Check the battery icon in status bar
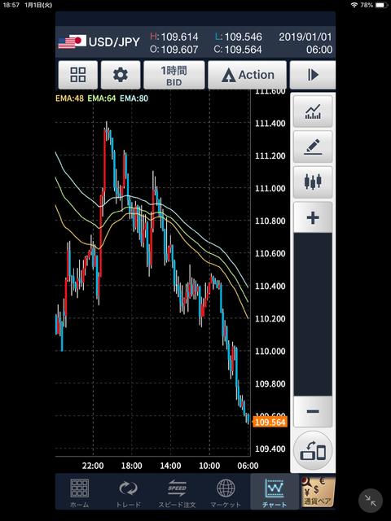Viewport: 391px width, 521px height. click(x=382, y=5)
